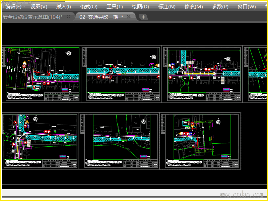Viewport: 268px width, 201px height.
Task: Select the first drawing sheet in top row
Action: click(x=41, y=74)
